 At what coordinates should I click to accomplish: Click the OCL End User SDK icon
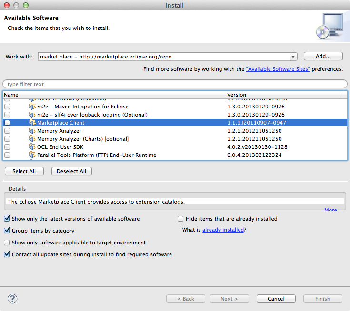click(x=32, y=146)
